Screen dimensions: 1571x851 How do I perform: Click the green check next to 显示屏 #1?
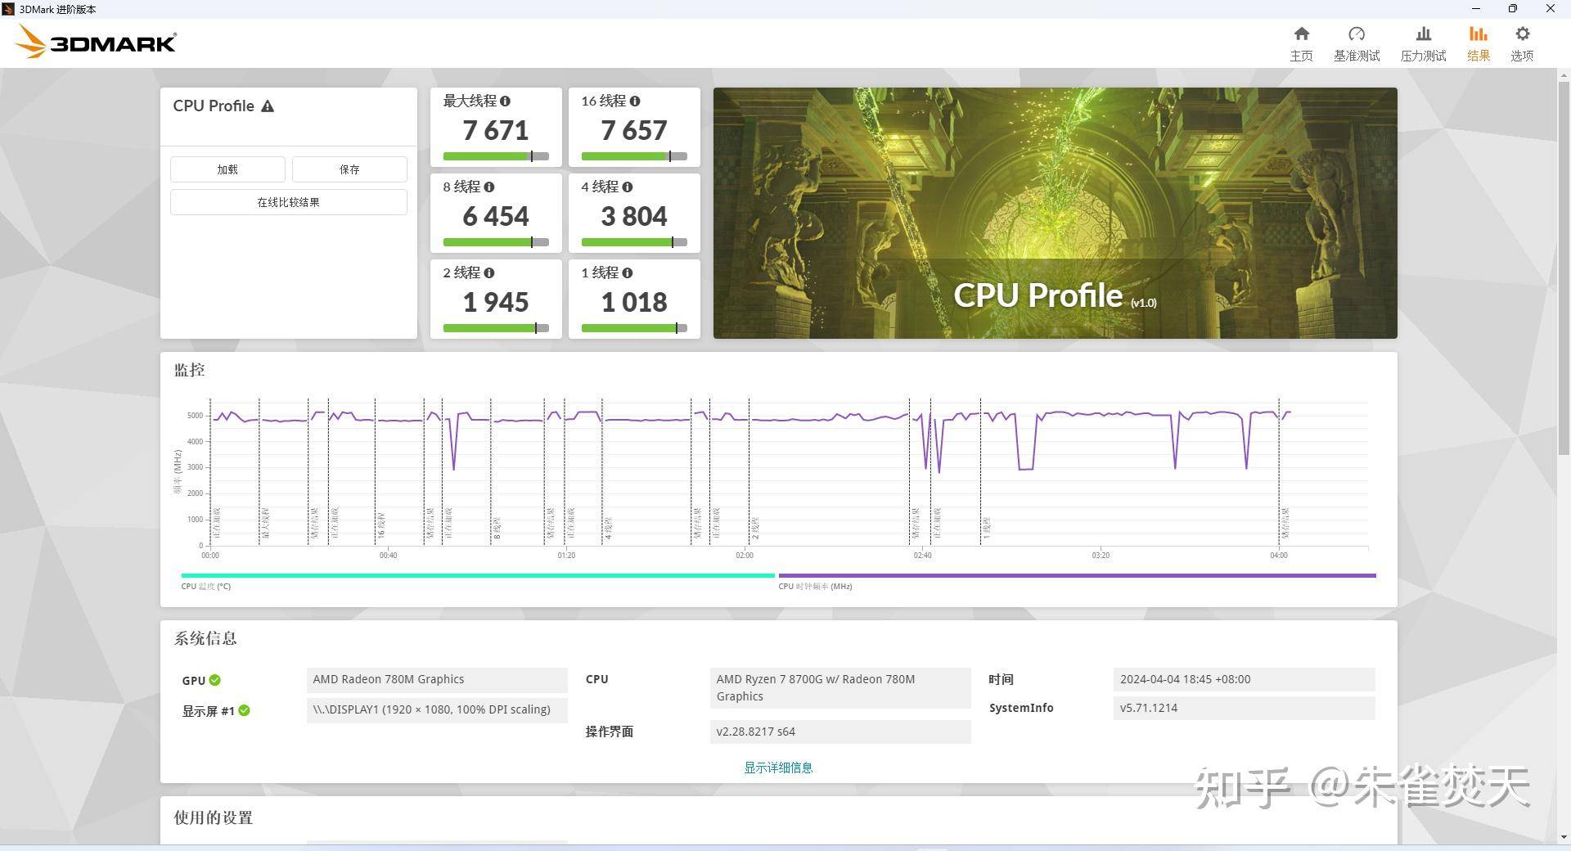click(x=244, y=710)
